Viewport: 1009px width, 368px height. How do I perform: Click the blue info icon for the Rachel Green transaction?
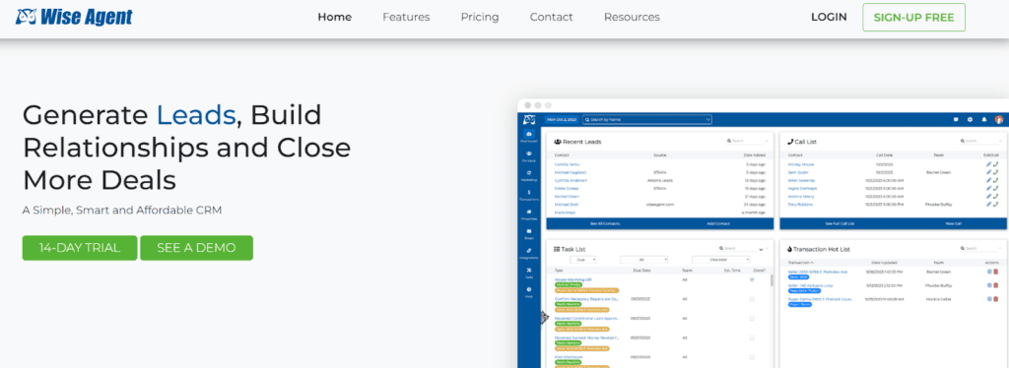(989, 272)
